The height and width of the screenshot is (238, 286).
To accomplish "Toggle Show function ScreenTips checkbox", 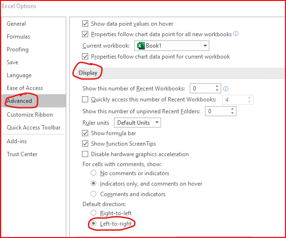I will click(x=85, y=144).
